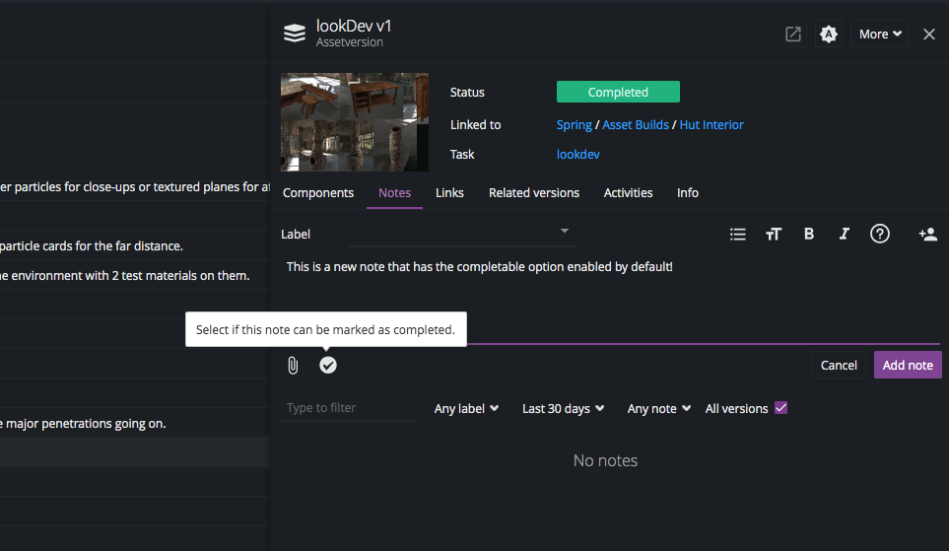Toggle the completable note checkmark
The image size is (949, 551).
tap(328, 365)
